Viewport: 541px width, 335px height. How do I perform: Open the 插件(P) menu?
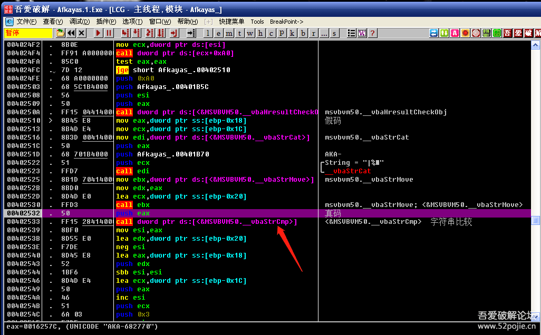pyautogui.click(x=106, y=22)
